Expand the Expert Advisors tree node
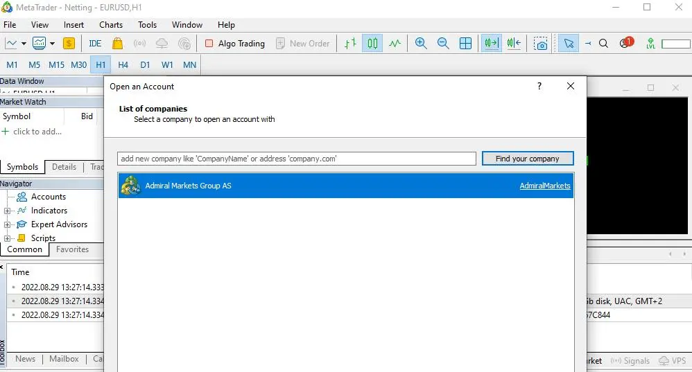This screenshot has height=372, width=692. click(x=7, y=224)
